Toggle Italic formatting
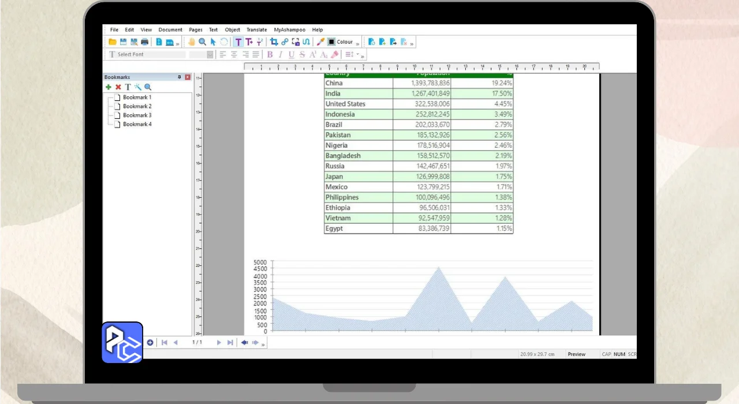This screenshot has width=739, height=404. pos(281,54)
